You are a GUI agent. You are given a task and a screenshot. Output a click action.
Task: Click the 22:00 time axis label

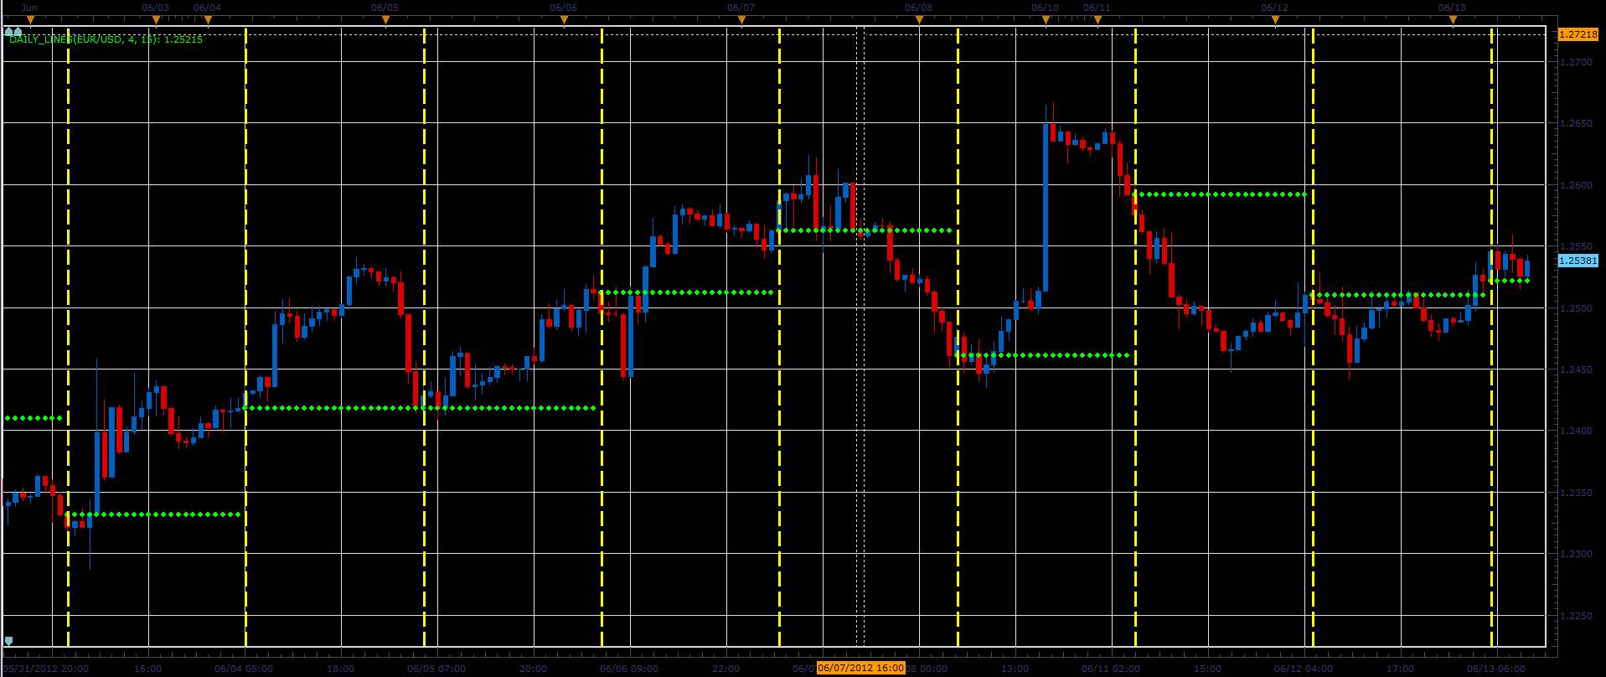pos(726,669)
